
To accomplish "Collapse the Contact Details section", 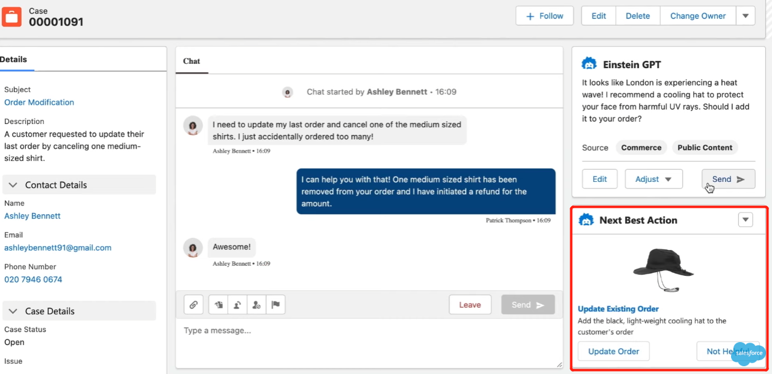I will (14, 185).
